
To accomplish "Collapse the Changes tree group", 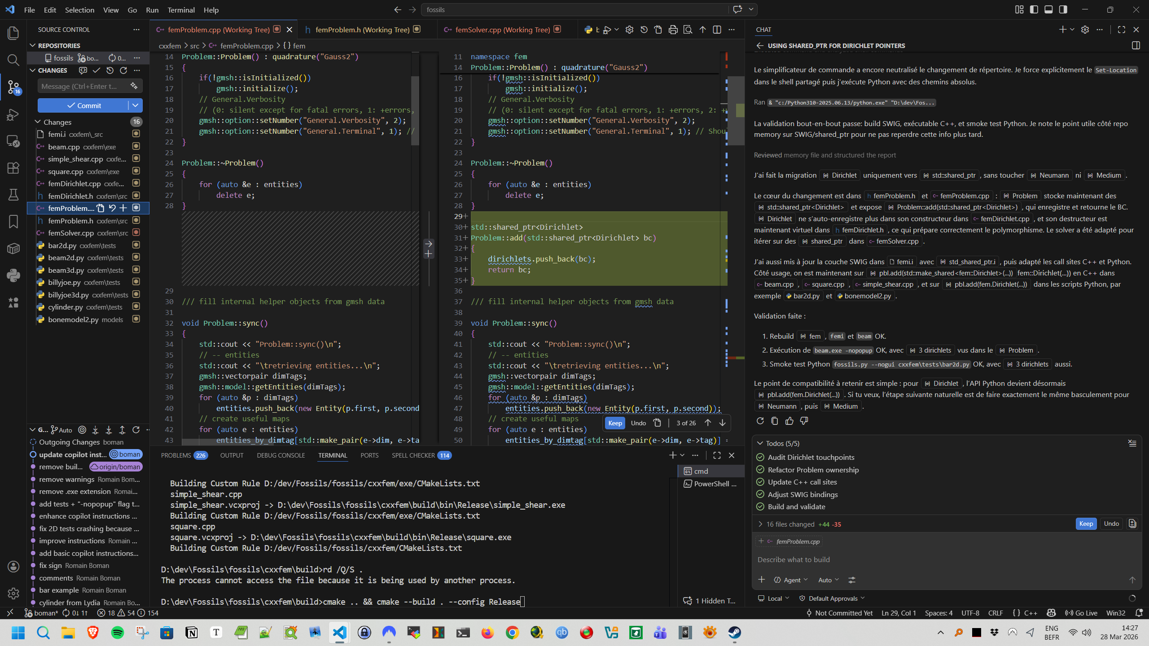I will [x=38, y=122].
